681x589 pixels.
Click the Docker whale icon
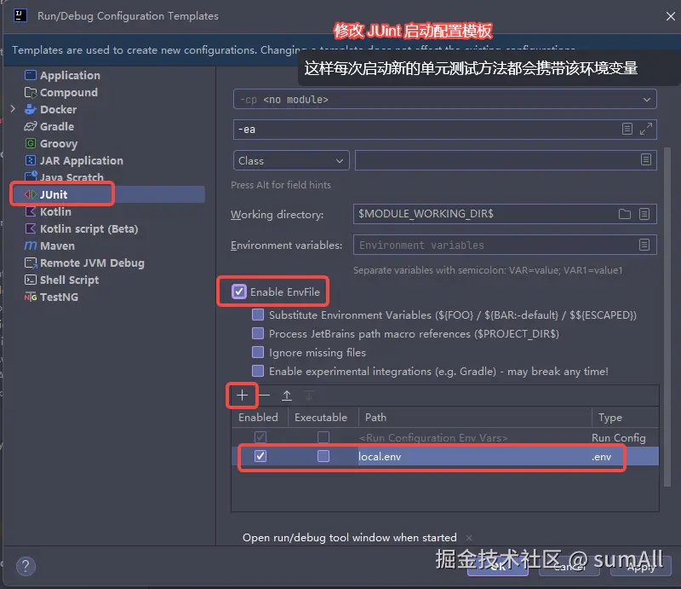pos(31,109)
